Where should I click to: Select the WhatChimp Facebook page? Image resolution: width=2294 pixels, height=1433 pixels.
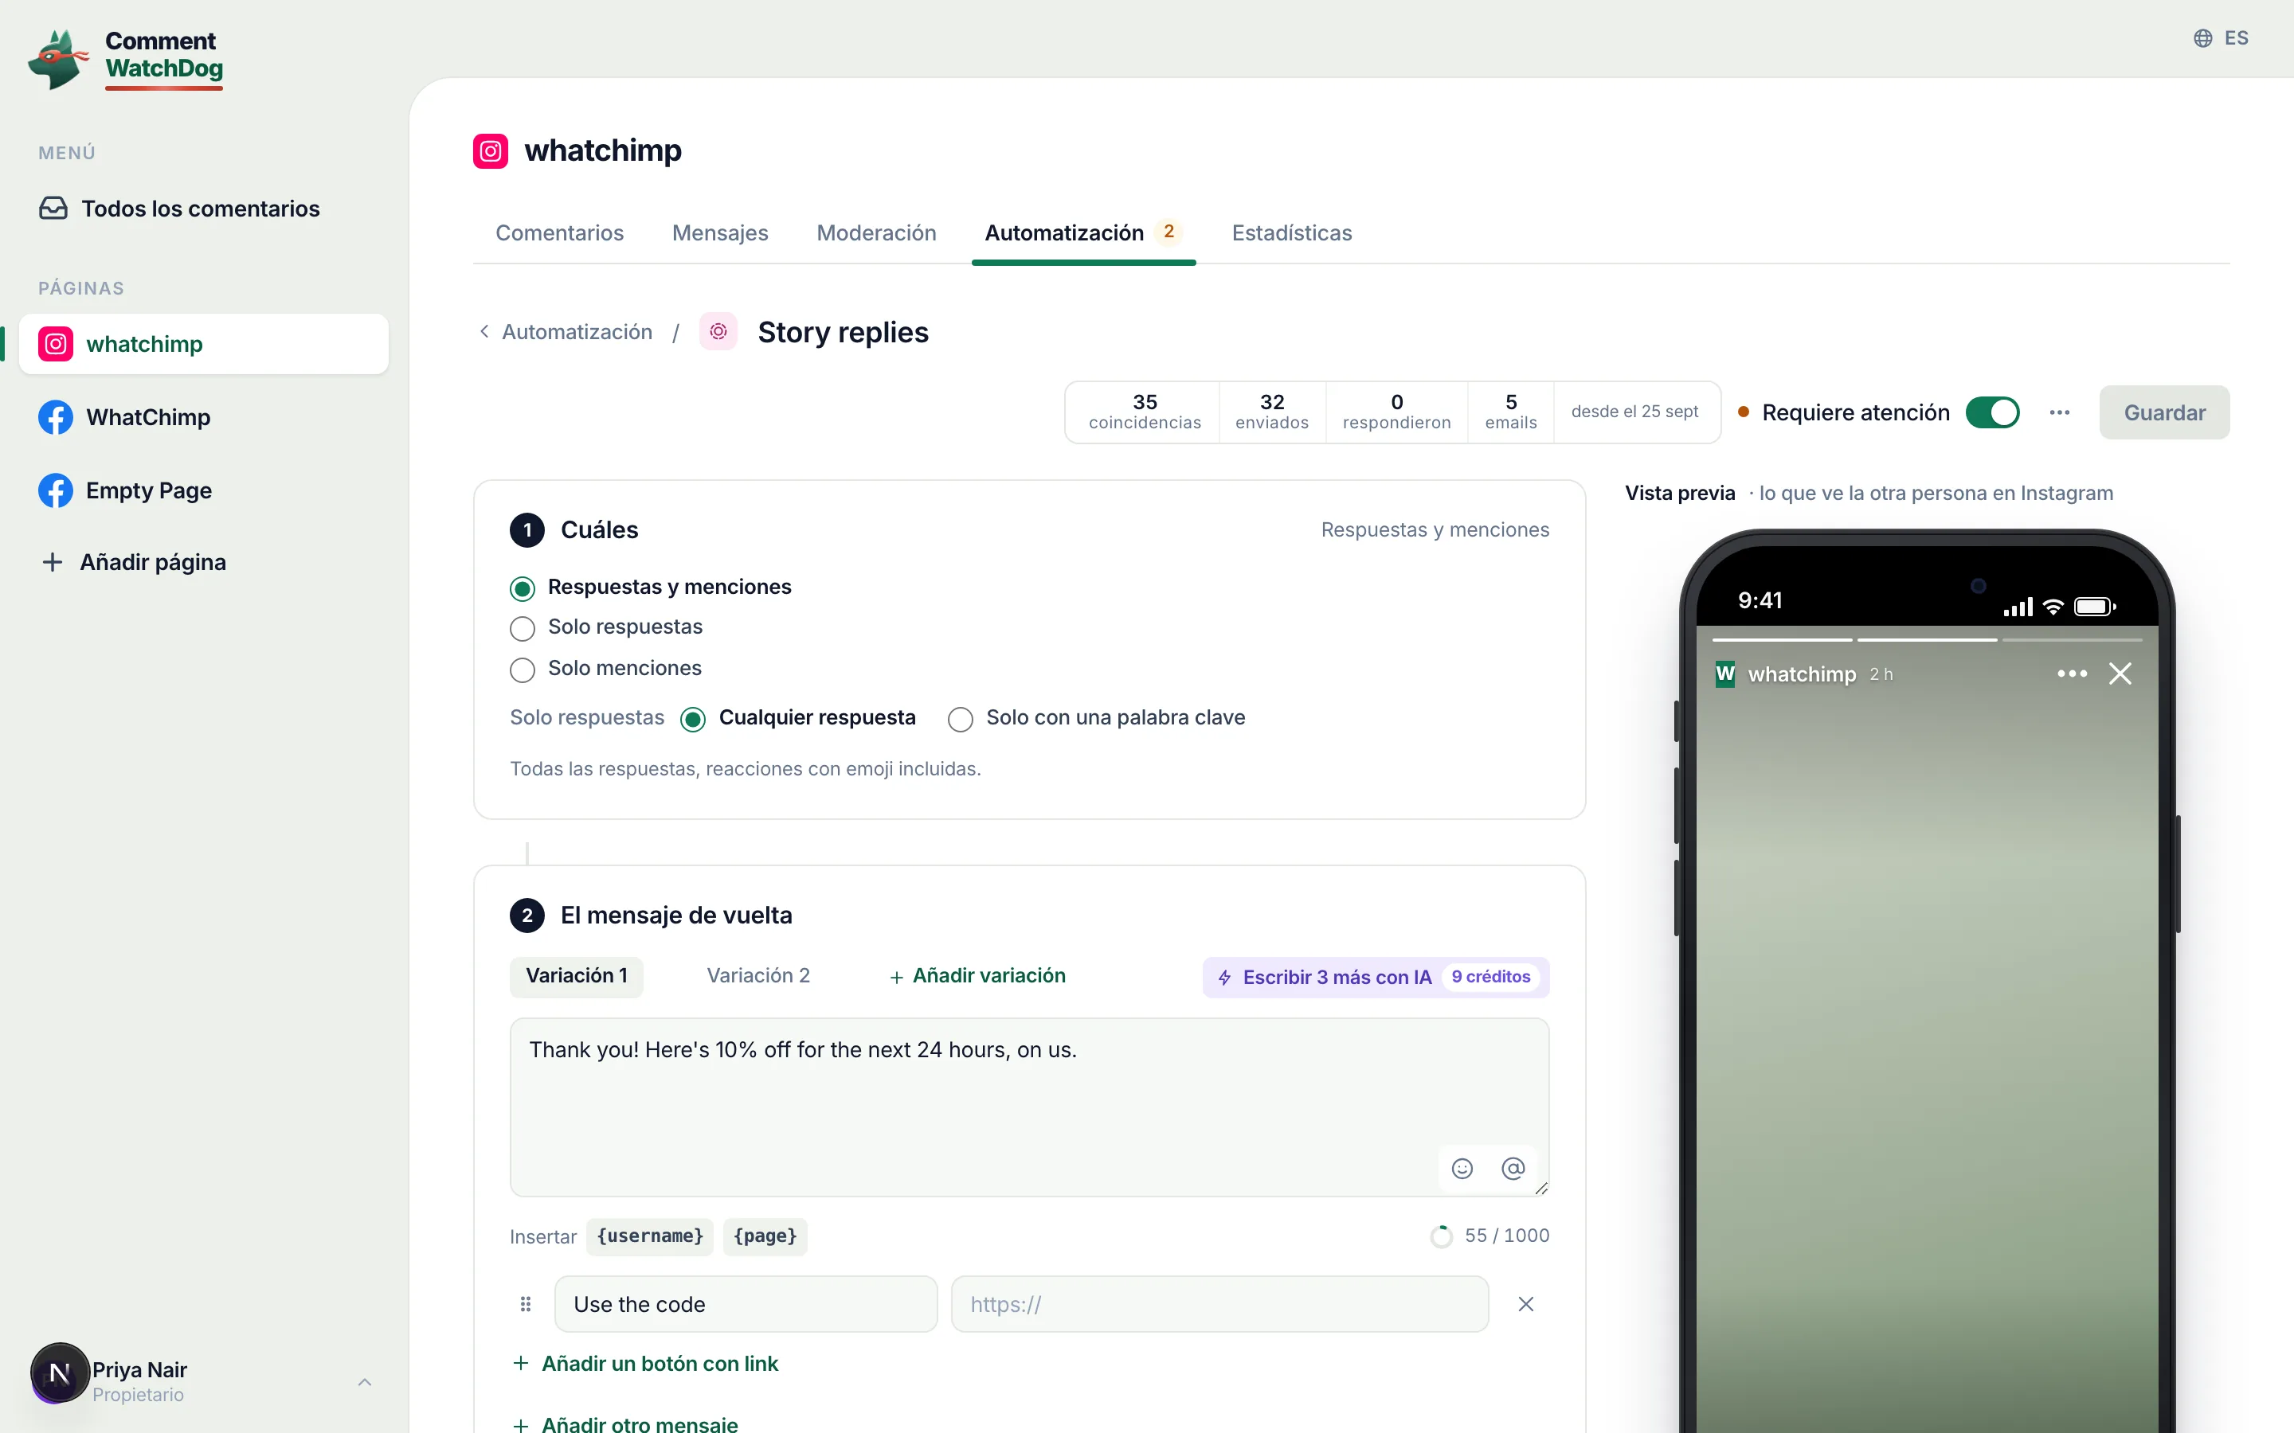pyautogui.click(x=204, y=417)
